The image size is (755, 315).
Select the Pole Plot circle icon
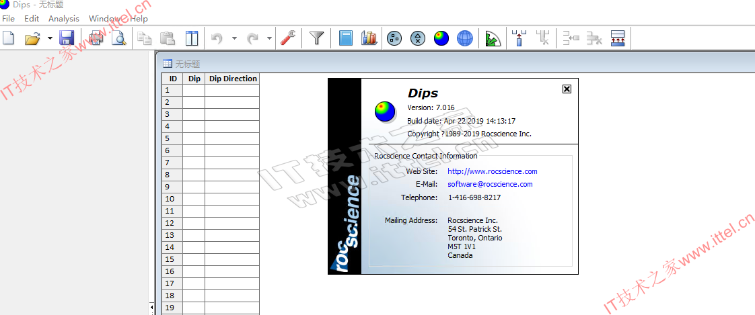click(x=394, y=38)
